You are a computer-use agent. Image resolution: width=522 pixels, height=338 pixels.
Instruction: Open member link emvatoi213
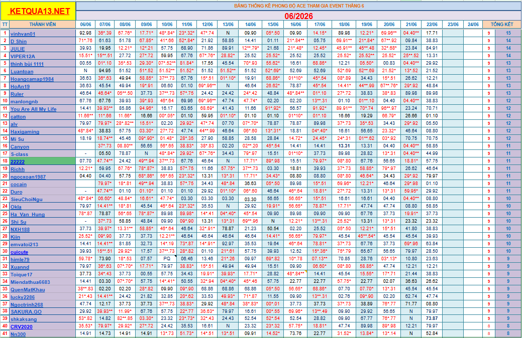pyautogui.click(x=24, y=244)
